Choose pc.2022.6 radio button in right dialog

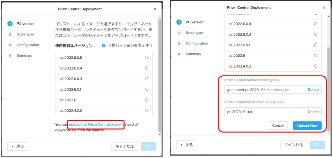316,56
